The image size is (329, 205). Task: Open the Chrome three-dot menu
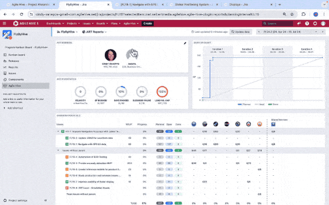point(324,14)
